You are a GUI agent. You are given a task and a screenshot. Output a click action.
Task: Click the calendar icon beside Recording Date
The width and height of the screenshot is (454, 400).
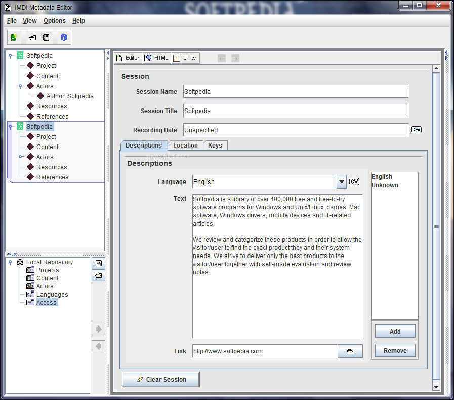tap(417, 130)
